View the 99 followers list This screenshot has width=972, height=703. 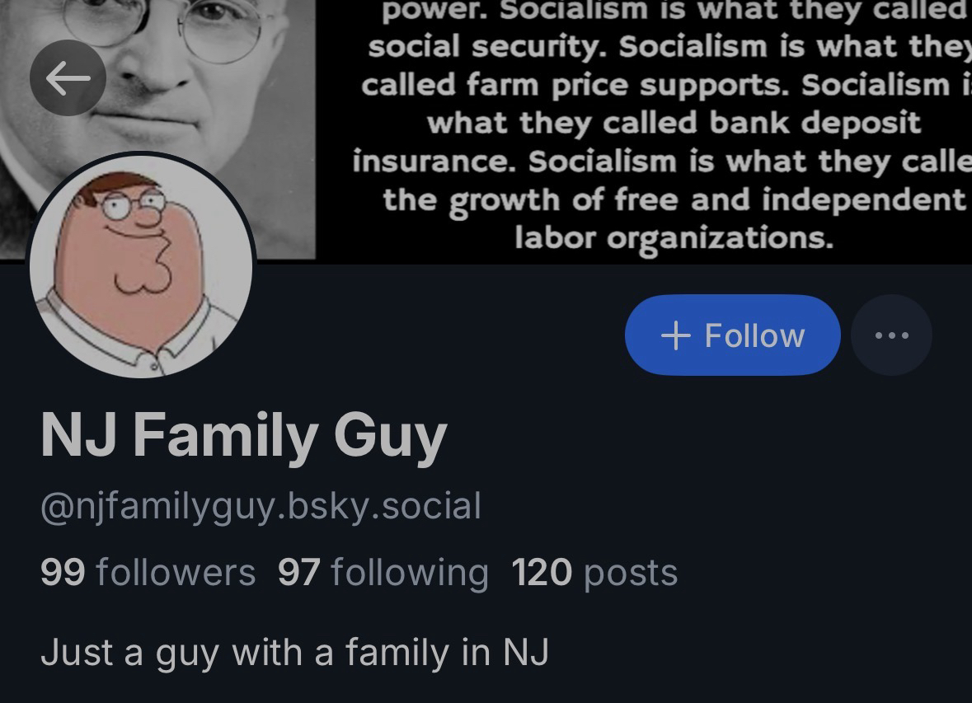(148, 572)
